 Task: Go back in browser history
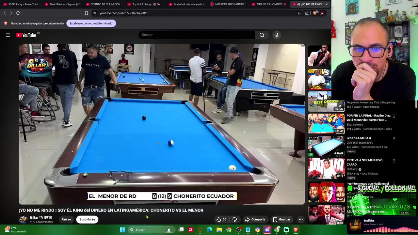coord(5,13)
